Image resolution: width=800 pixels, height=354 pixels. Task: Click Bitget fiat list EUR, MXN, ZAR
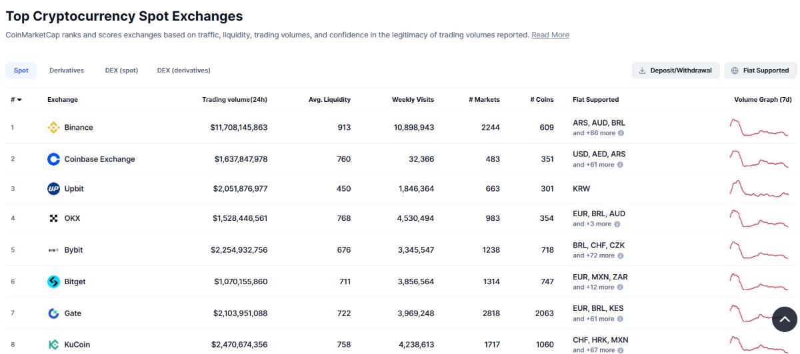pyautogui.click(x=600, y=277)
